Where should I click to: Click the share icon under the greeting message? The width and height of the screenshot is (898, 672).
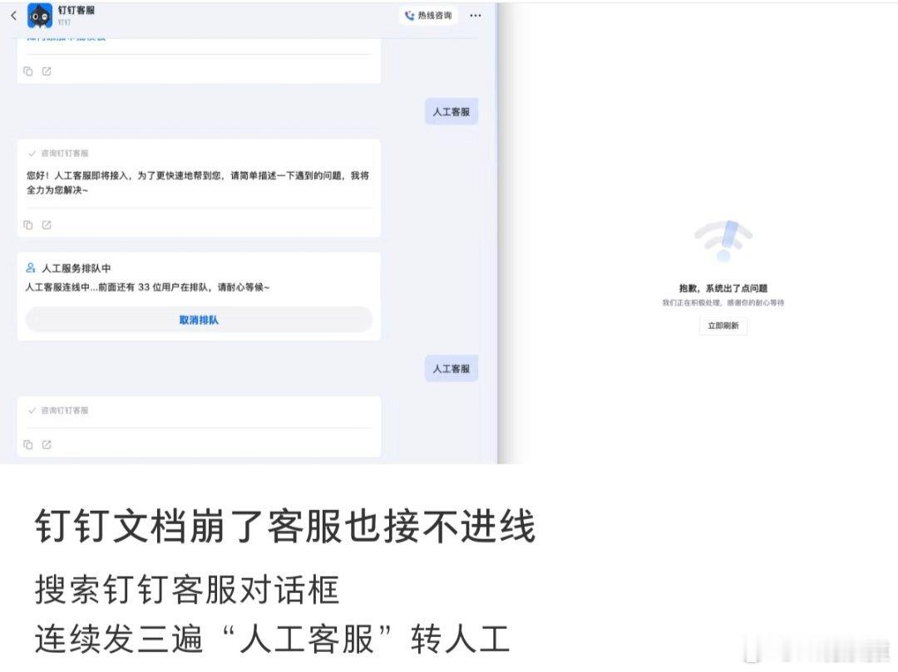click(47, 224)
